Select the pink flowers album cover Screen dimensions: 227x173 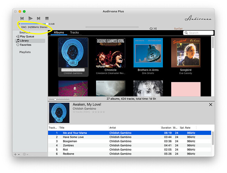(73, 89)
